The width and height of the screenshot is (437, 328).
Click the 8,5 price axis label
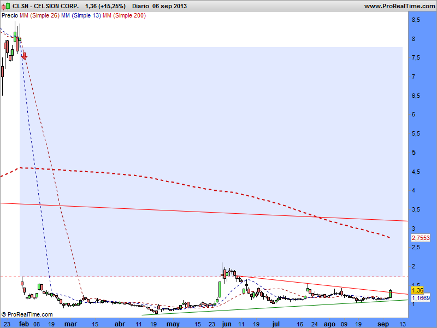pyautogui.click(x=416, y=20)
